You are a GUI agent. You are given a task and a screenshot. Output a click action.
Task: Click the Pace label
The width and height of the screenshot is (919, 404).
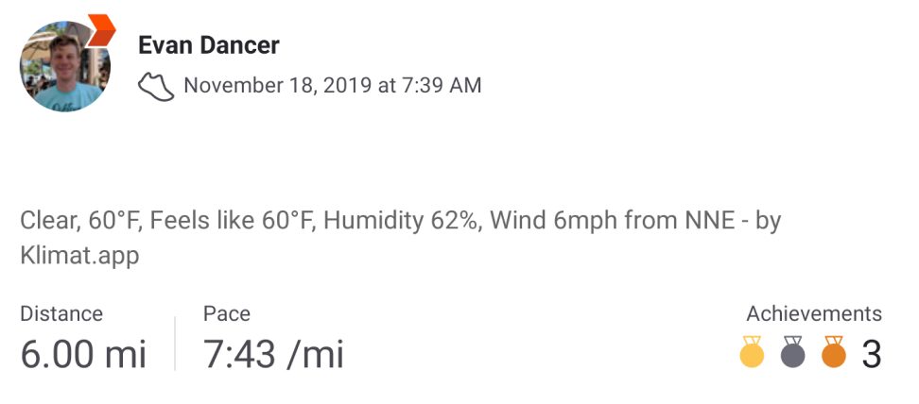[x=227, y=313]
